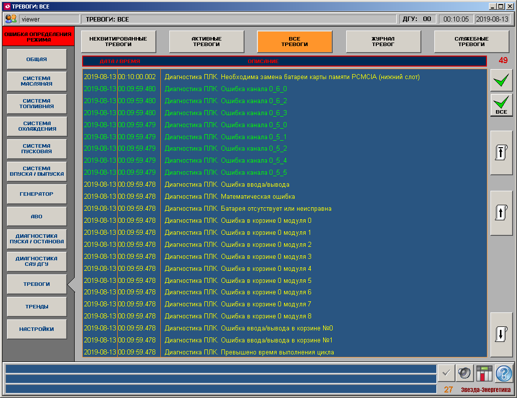The image size is (517, 398).
Task: Jump to top of alarm list
Action: (501, 153)
